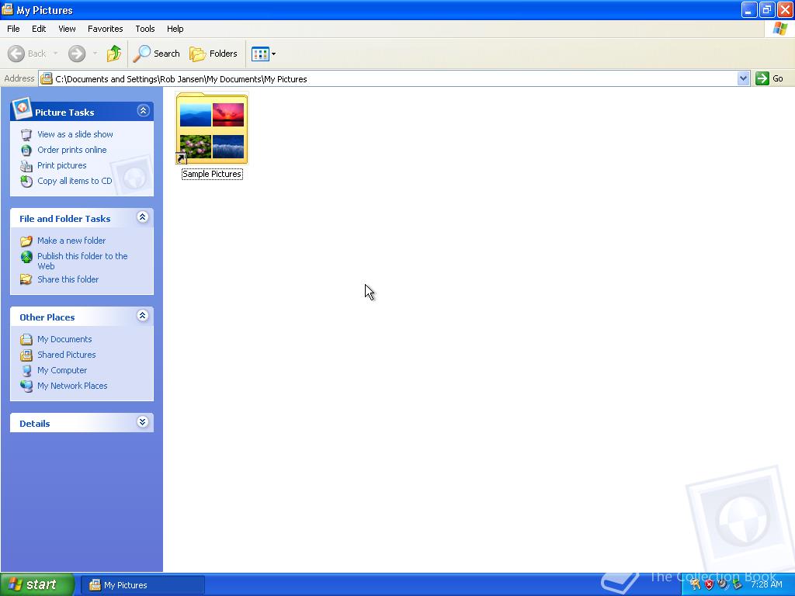Go to Shared Pictures in Other Places
The height and width of the screenshot is (596, 795).
coord(67,355)
